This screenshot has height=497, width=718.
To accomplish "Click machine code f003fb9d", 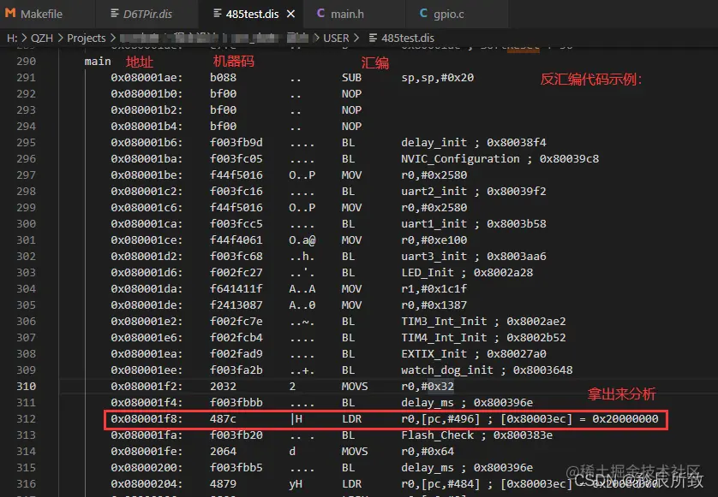I will 236,143.
